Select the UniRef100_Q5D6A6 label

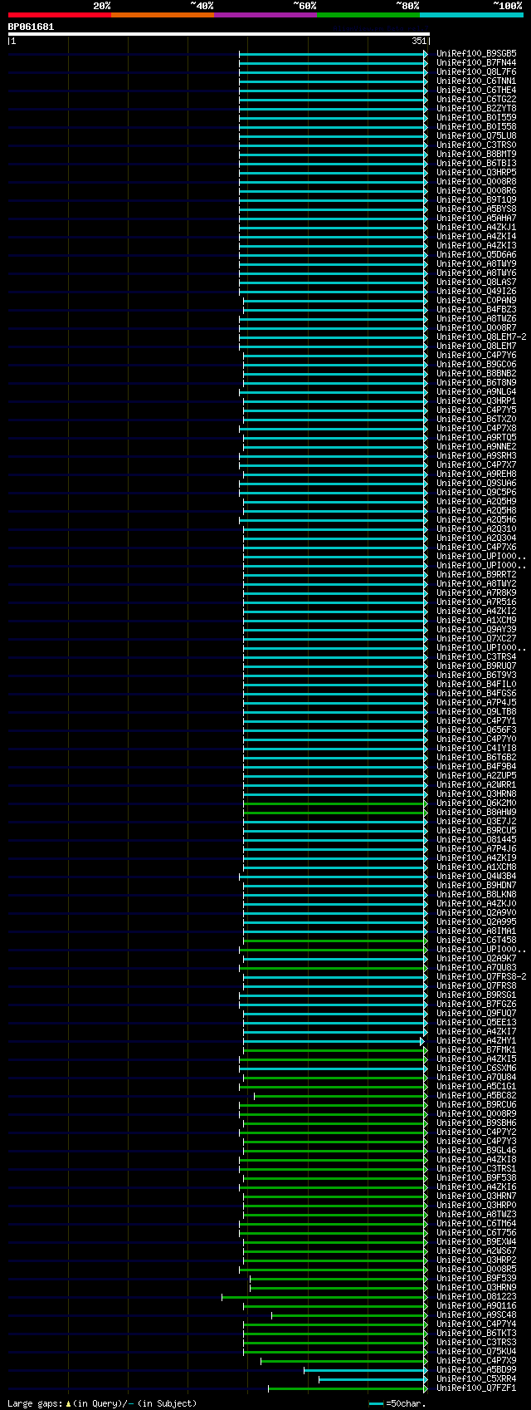point(476,255)
